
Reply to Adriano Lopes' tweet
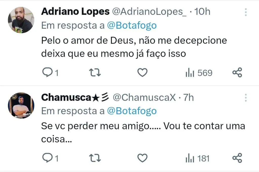[x=47, y=73]
